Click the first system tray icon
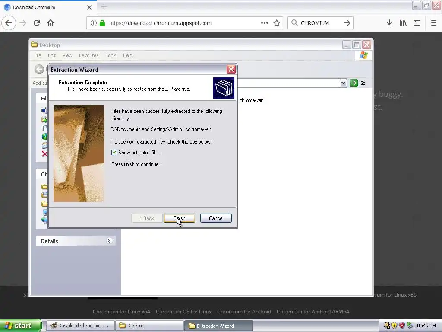 pyautogui.click(x=386, y=326)
